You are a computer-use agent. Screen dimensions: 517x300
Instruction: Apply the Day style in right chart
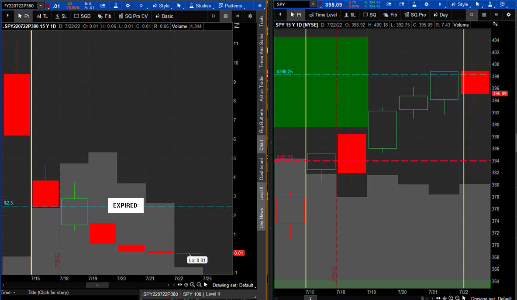[441, 14]
